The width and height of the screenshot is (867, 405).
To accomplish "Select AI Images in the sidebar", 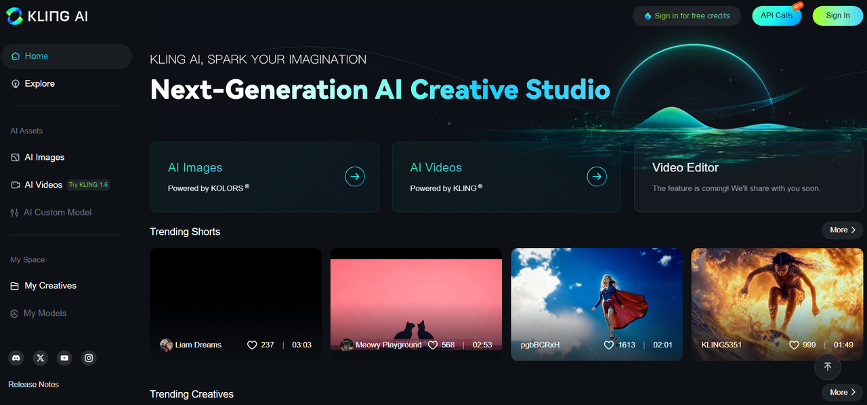I will (x=44, y=157).
